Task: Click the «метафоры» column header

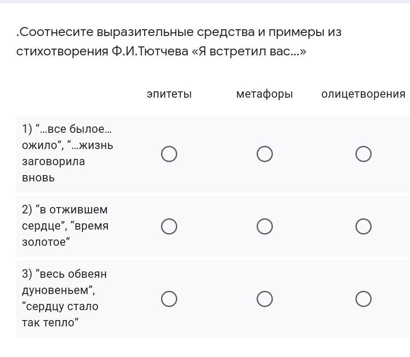Action: [264, 94]
